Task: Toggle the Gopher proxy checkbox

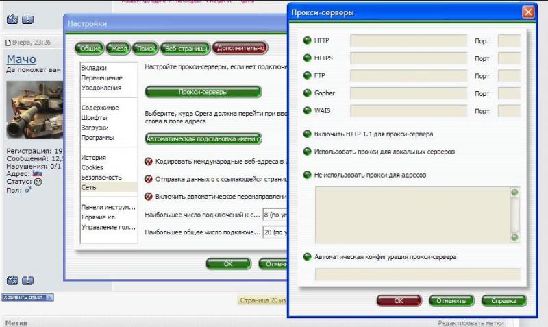Action: coord(307,93)
